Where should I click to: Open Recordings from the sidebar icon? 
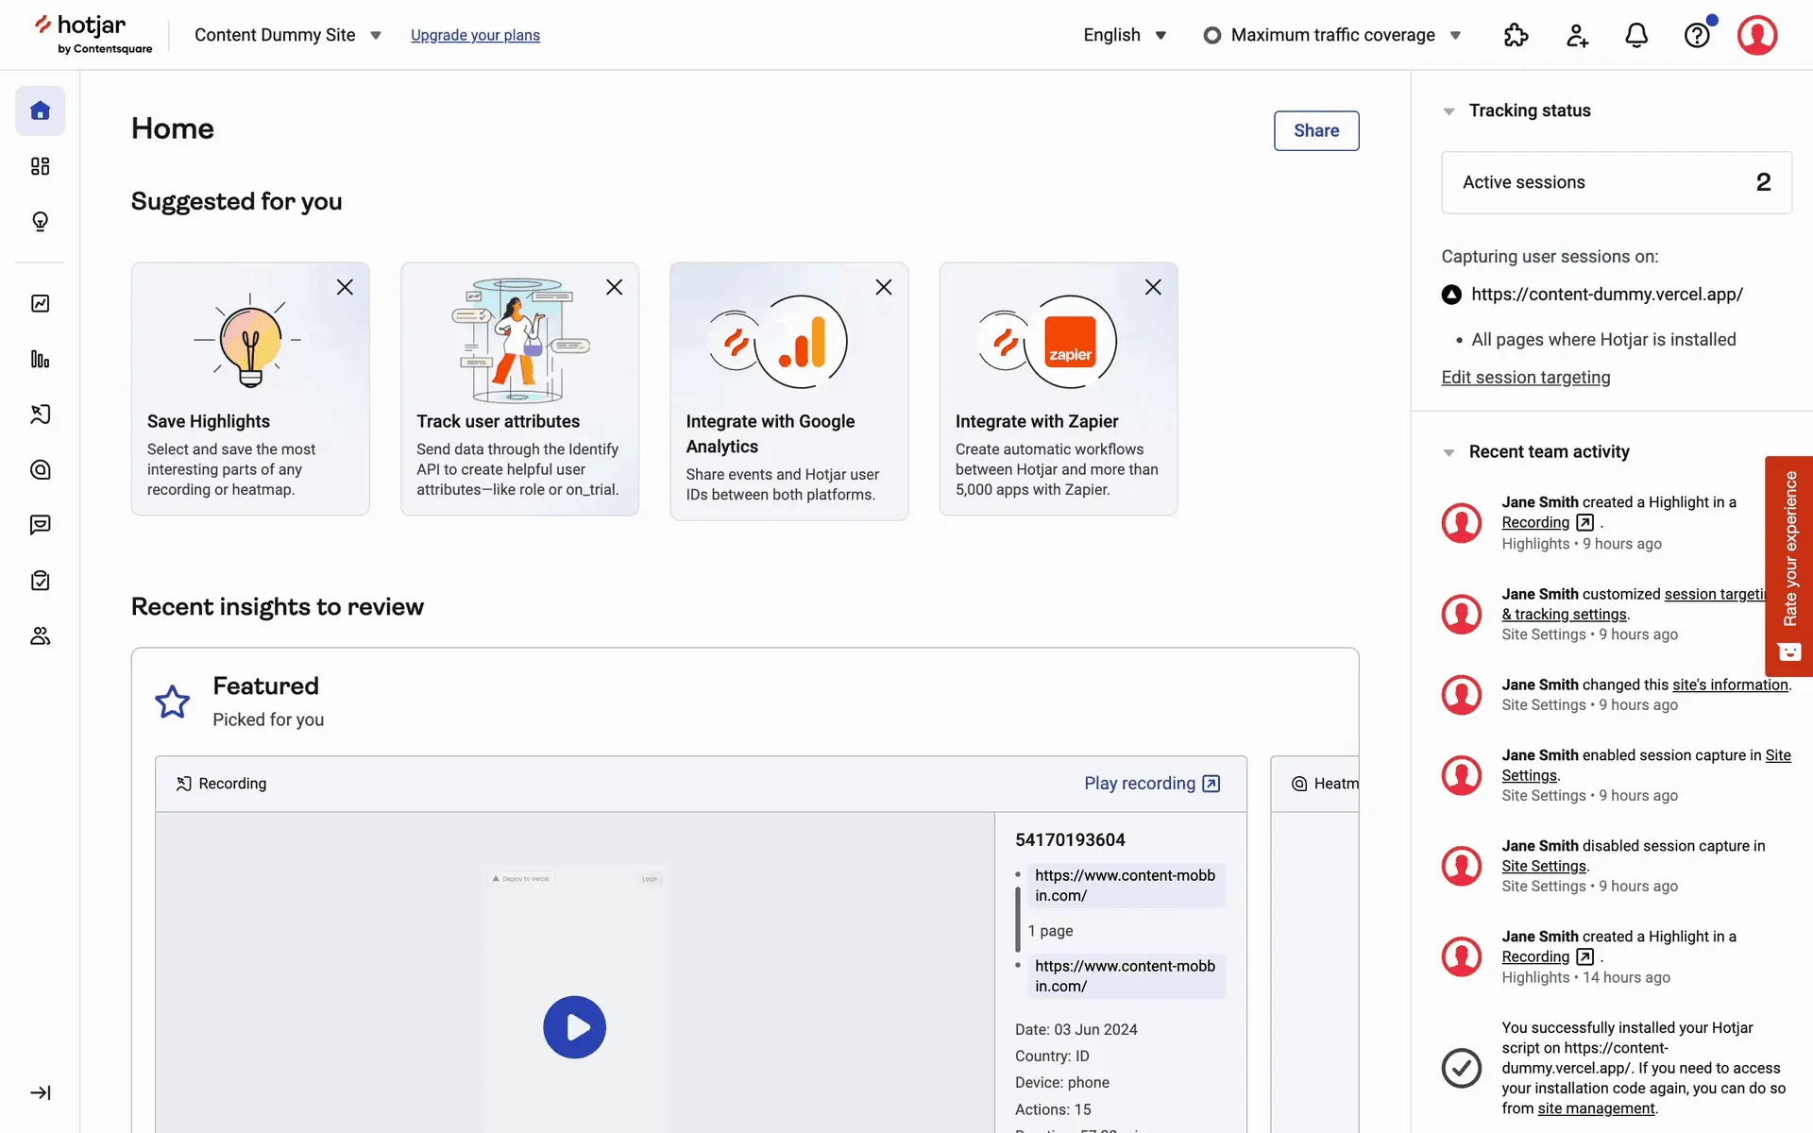[x=40, y=414]
